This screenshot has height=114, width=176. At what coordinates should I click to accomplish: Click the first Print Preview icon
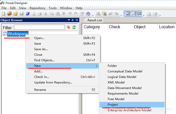coord(34,14)
